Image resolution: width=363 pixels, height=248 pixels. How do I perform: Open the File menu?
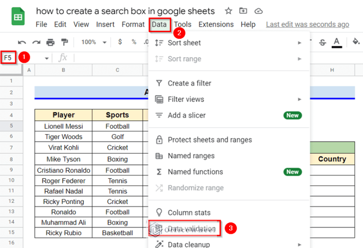[42, 24]
